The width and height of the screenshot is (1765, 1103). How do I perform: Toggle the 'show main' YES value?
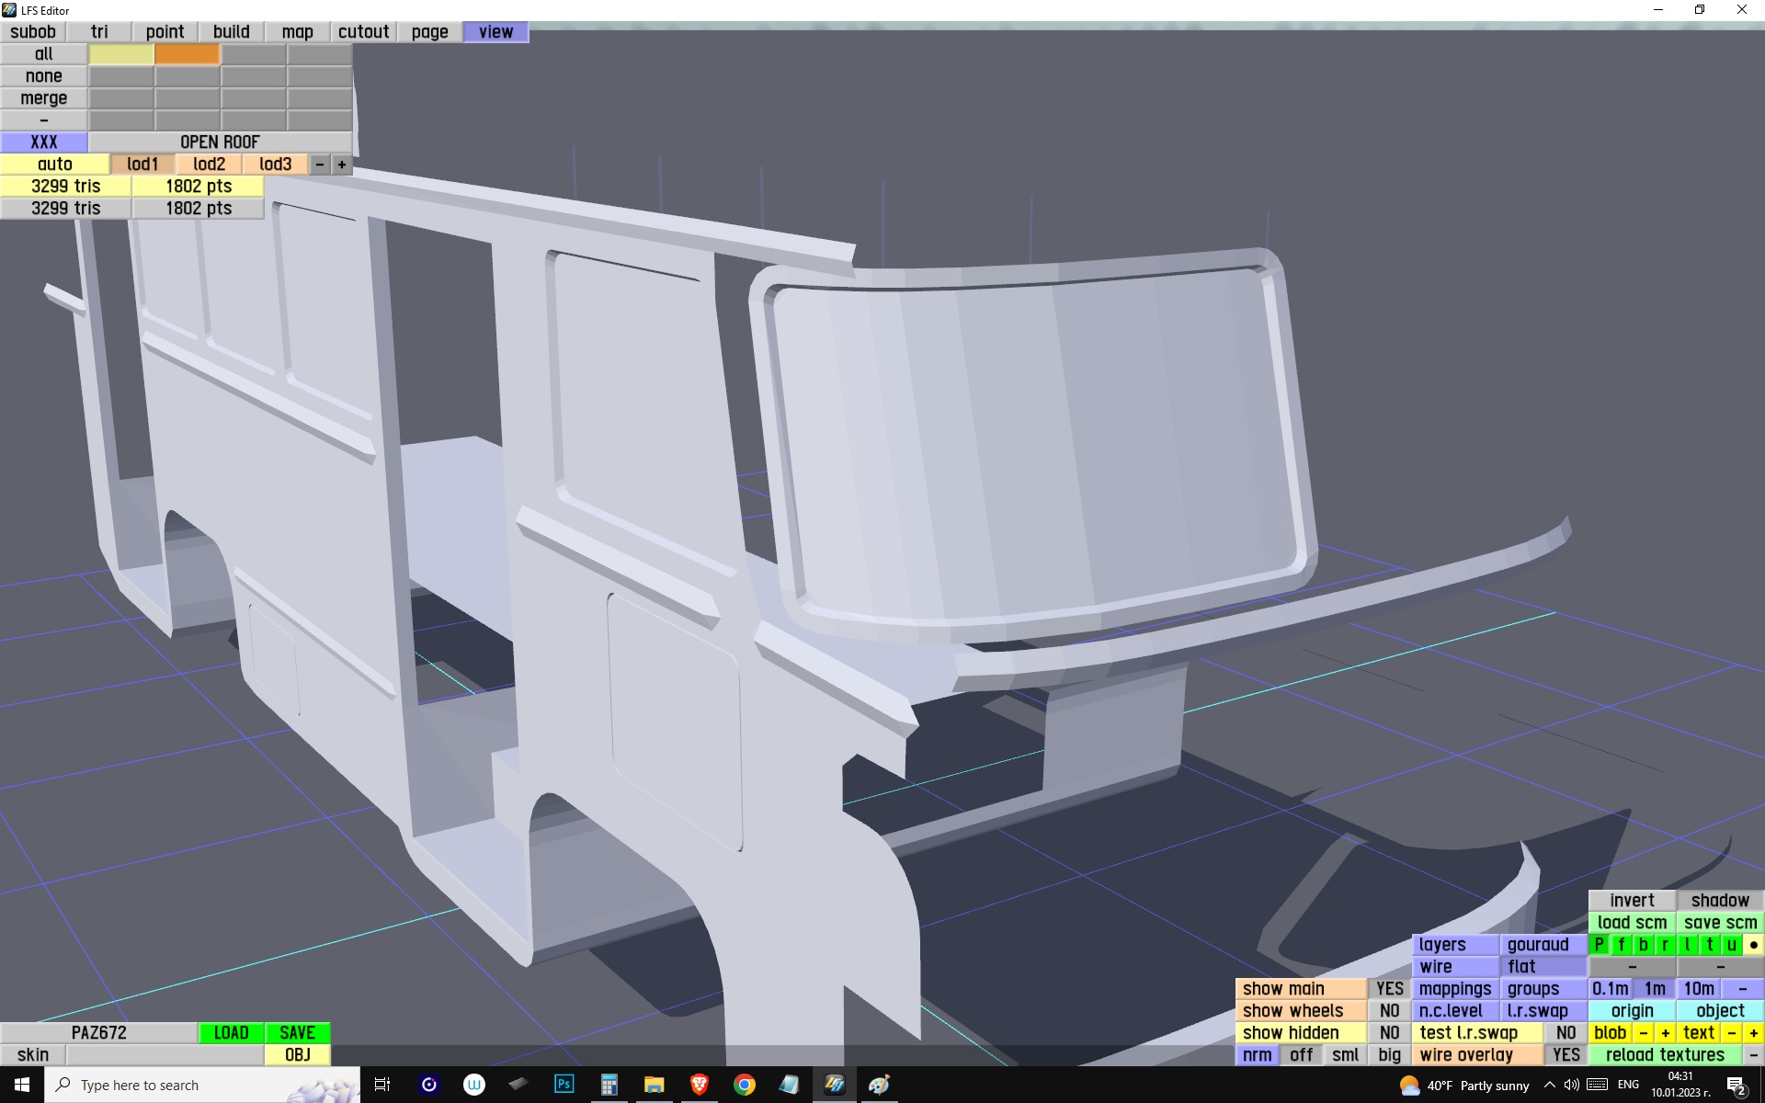[1389, 989]
